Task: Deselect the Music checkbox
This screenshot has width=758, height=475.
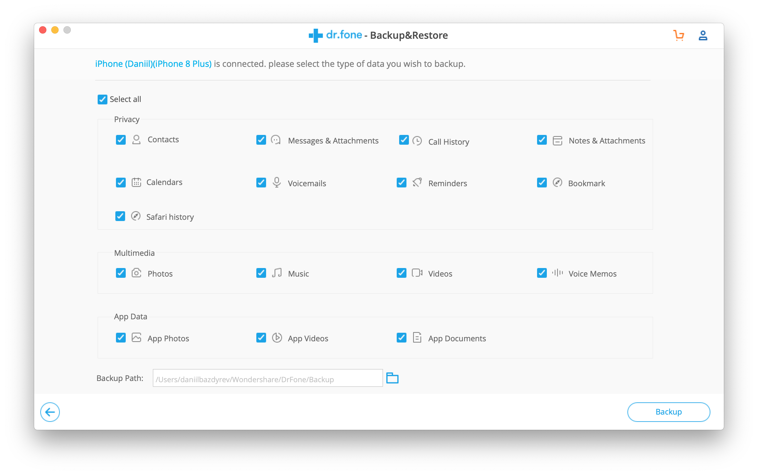Action: click(x=261, y=273)
